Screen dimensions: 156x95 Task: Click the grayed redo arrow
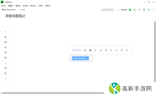5,78
